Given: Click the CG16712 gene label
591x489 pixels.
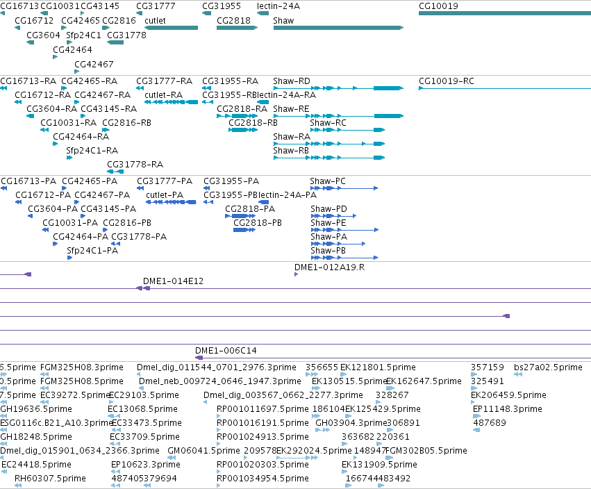Looking at the screenshot, I should (34, 21).
